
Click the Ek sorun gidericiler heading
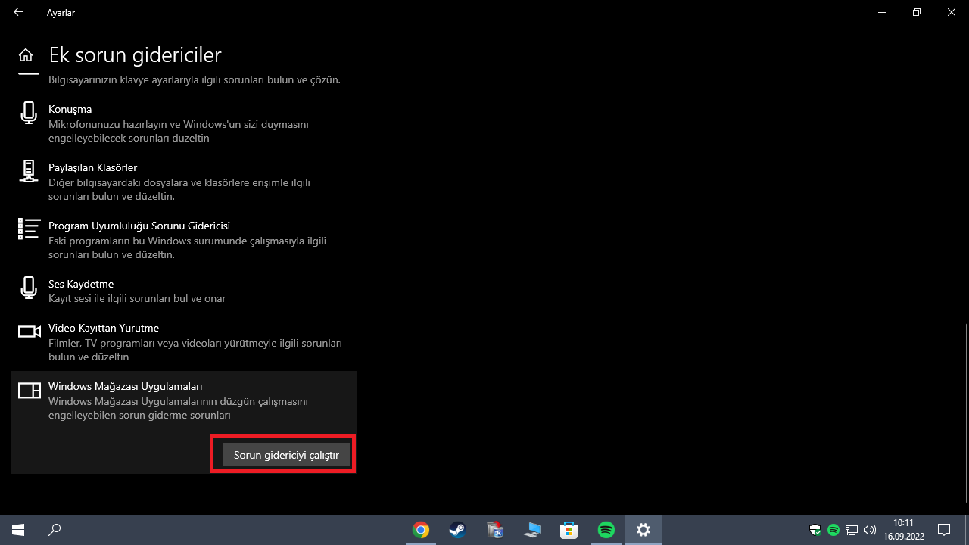[x=135, y=55]
